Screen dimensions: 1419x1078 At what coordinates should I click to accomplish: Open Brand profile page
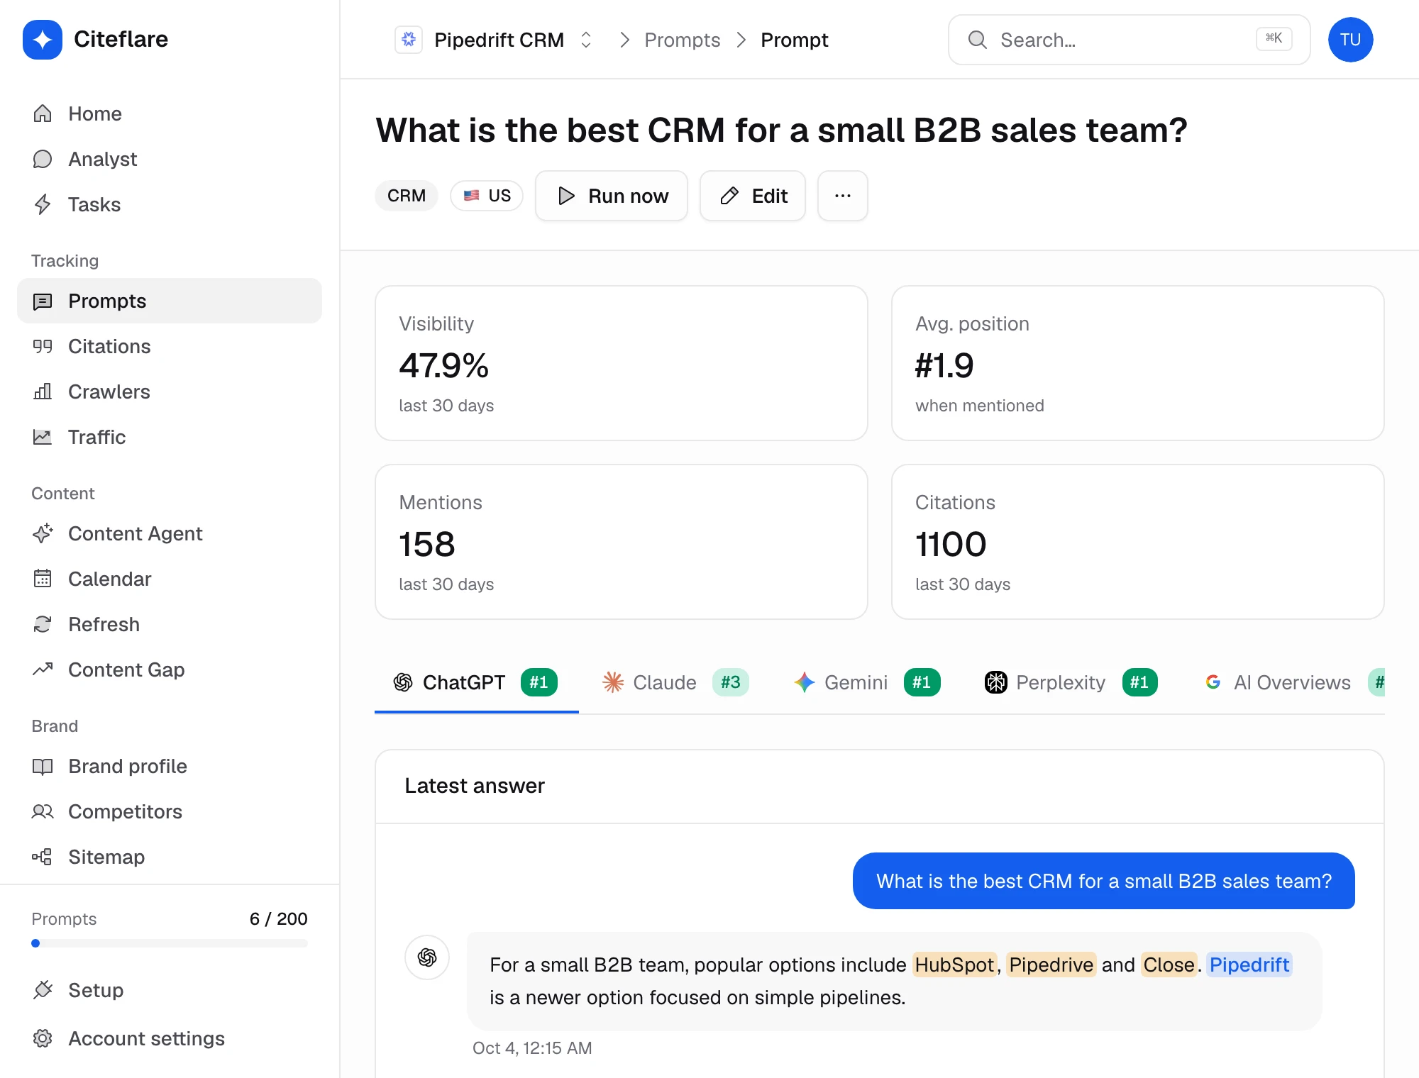click(x=170, y=766)
